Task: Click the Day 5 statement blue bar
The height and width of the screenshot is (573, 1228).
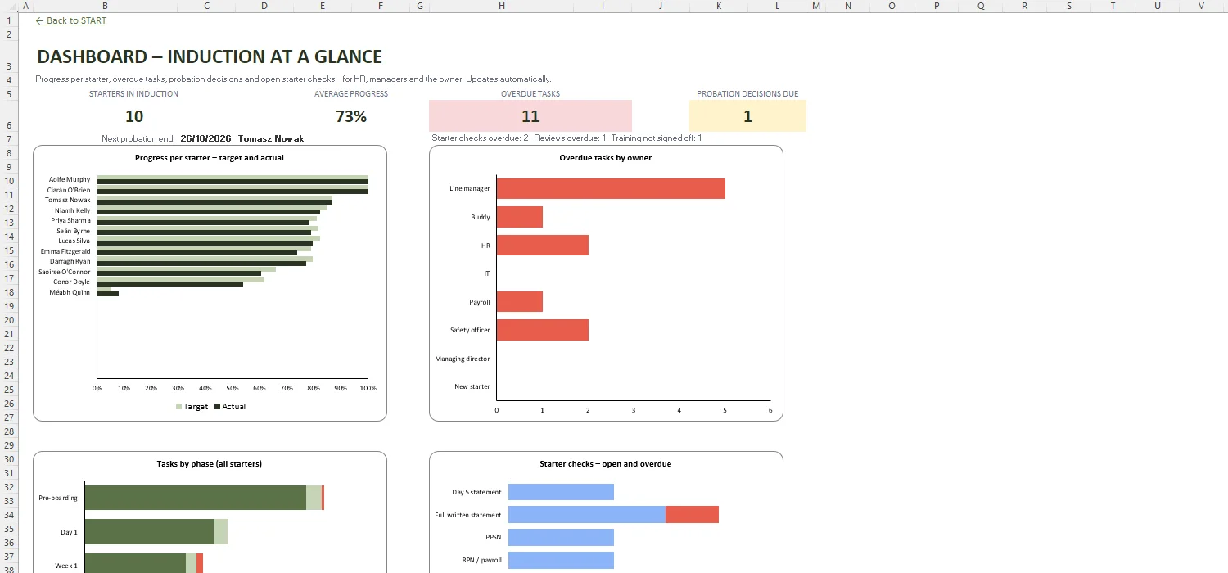Action: click(x=561, y=492)
